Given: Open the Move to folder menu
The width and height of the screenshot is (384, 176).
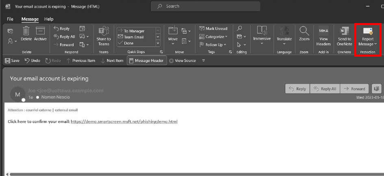Looking at the screenshot, I should [x=173, y=36].
